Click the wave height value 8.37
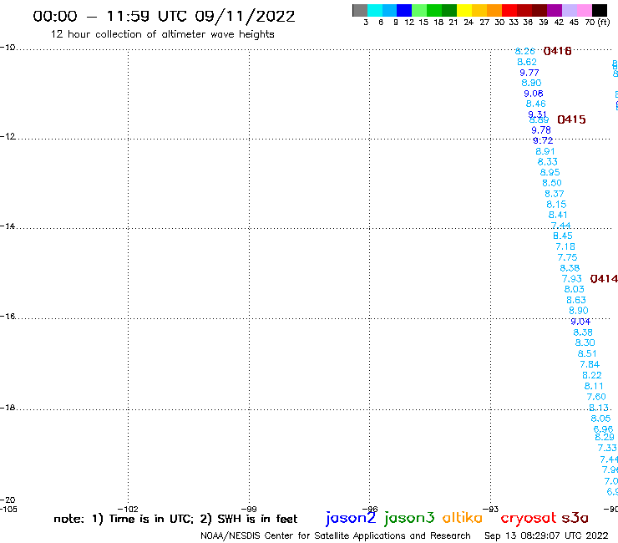The width and height of the screenshot is (618, 543). tap(555, 194)
